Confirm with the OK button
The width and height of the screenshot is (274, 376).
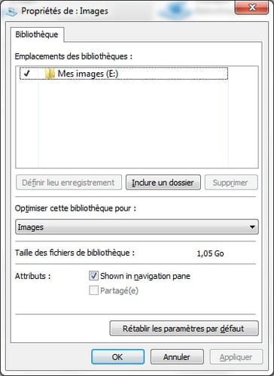(x=118, y=357)
